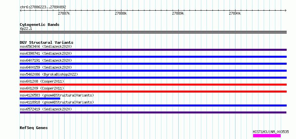This screenshot has height=139, width=296.
Task: Click the 27887k ruler tick label
Action: (x=64, y=14)
